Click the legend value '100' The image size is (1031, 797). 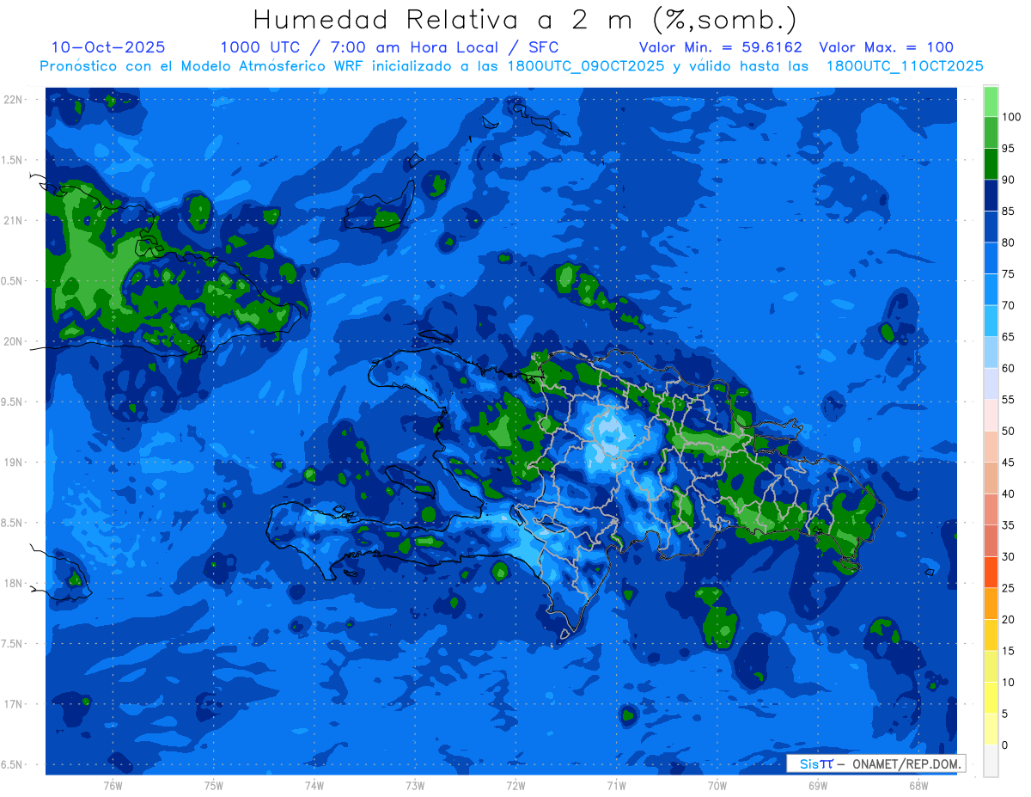click(1011, 117)
